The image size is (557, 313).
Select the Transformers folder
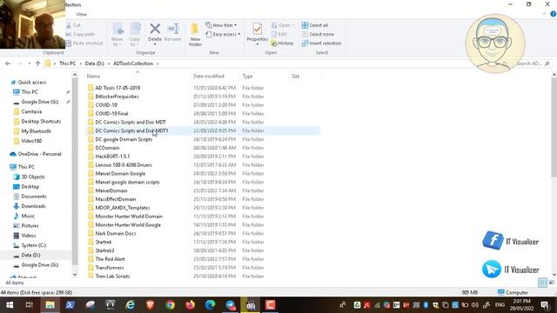coord(110,268)
